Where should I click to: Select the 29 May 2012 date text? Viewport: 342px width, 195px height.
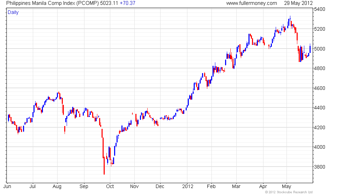pos(298,3)
